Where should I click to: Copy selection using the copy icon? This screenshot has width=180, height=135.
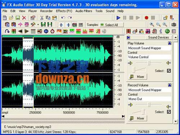tap(48, 18)
